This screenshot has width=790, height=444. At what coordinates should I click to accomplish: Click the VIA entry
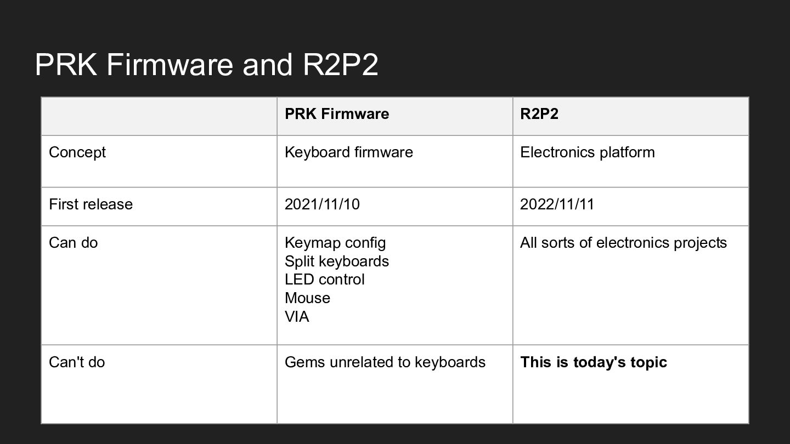click(x=297, y=317)
